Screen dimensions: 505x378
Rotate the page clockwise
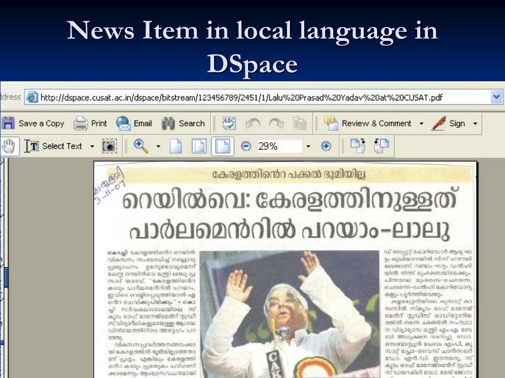[358, 146]
